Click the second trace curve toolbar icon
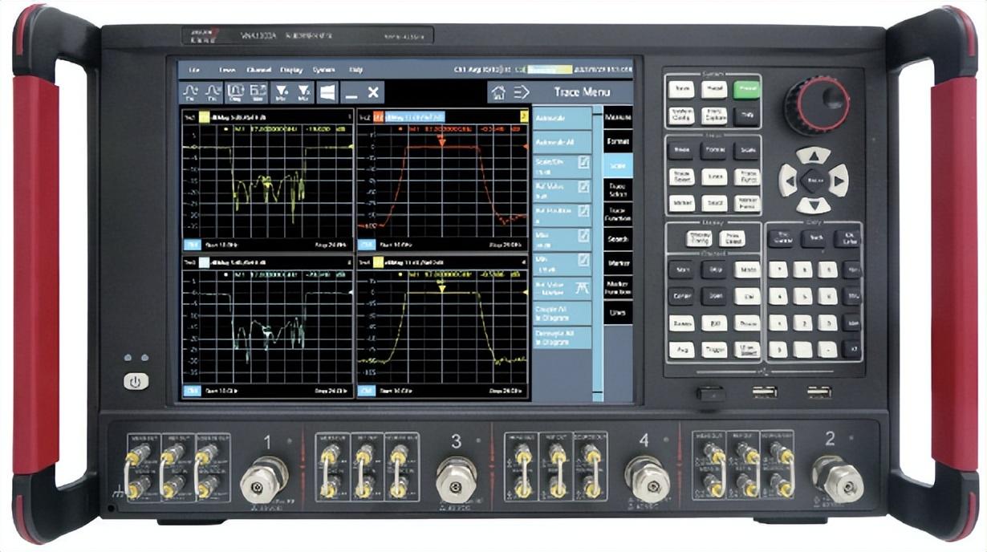 (x=213, y=91)
